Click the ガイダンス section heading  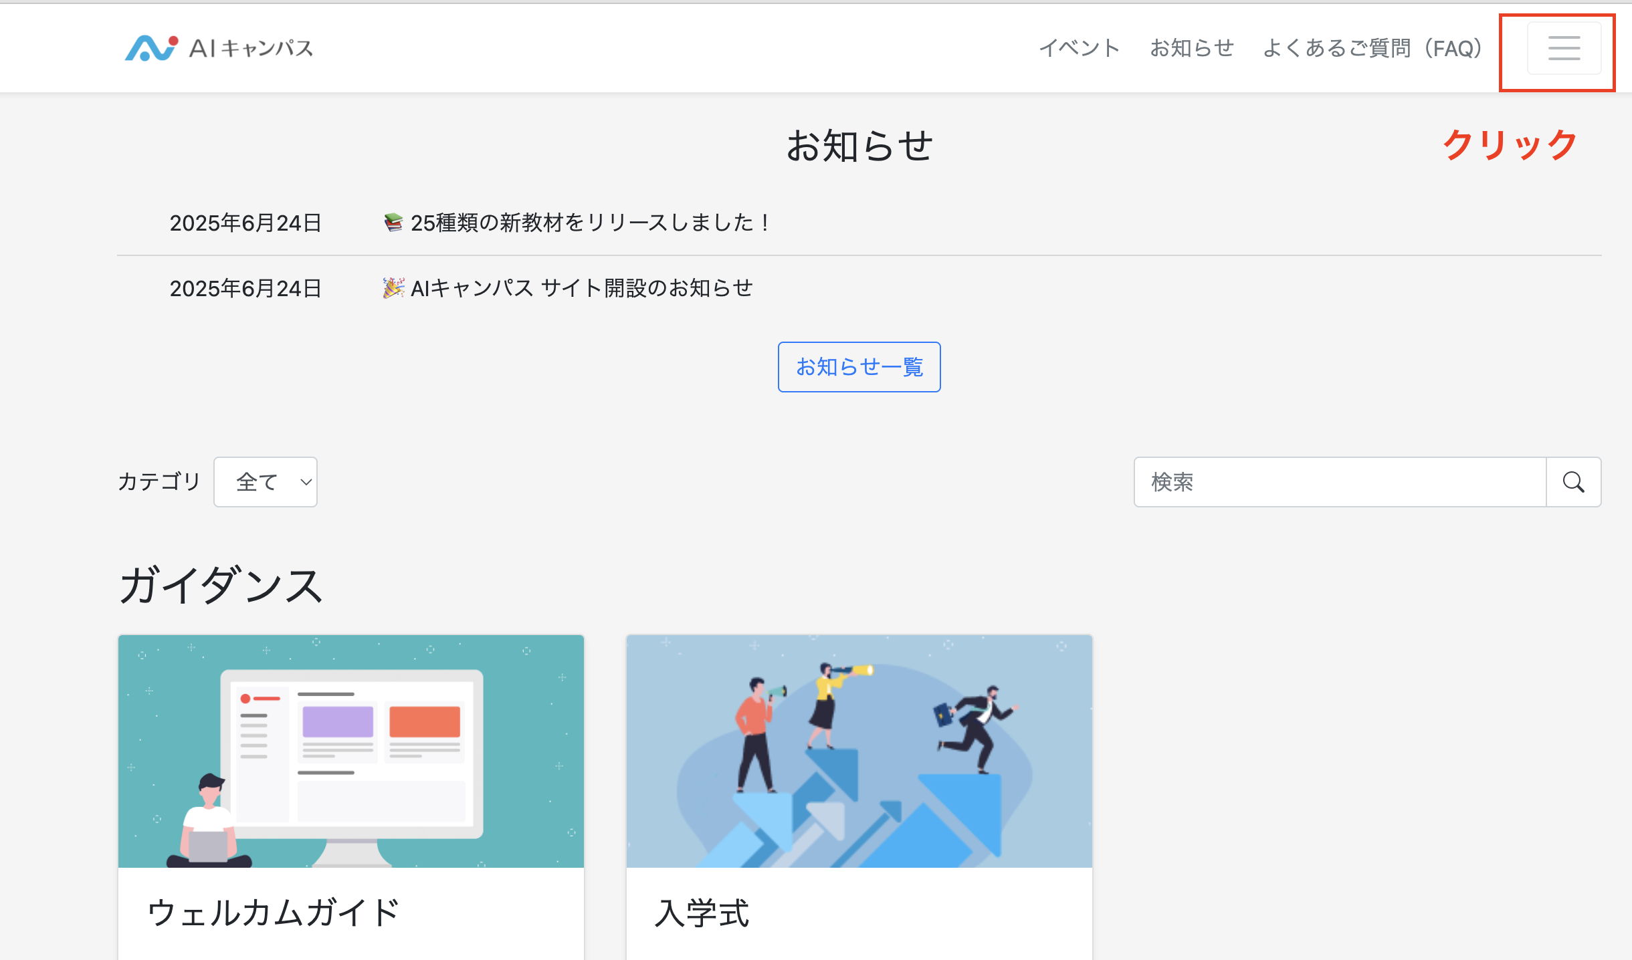pos(221,585)
